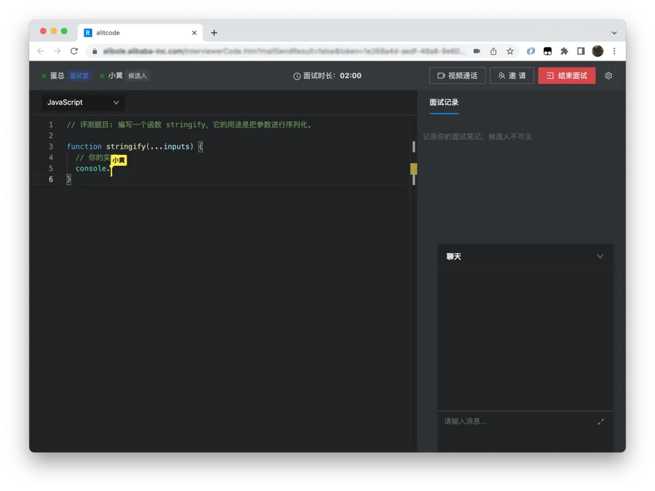
Task: Bookmark the page via the star icon
Action: (x=509, y=51)
